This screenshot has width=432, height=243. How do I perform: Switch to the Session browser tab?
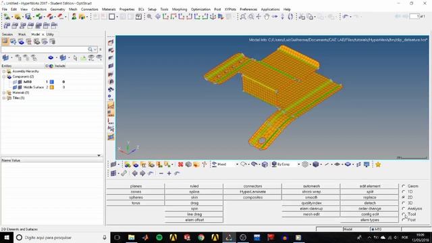point(7,34)
